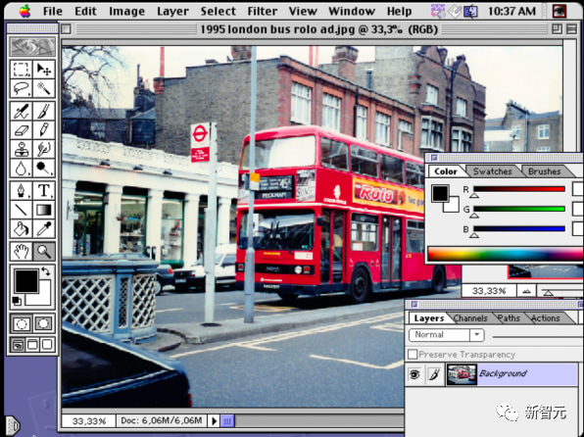This screenshot has height=437, width=584.
Task: Reset to default colors icon
Action: pos(16,301)
